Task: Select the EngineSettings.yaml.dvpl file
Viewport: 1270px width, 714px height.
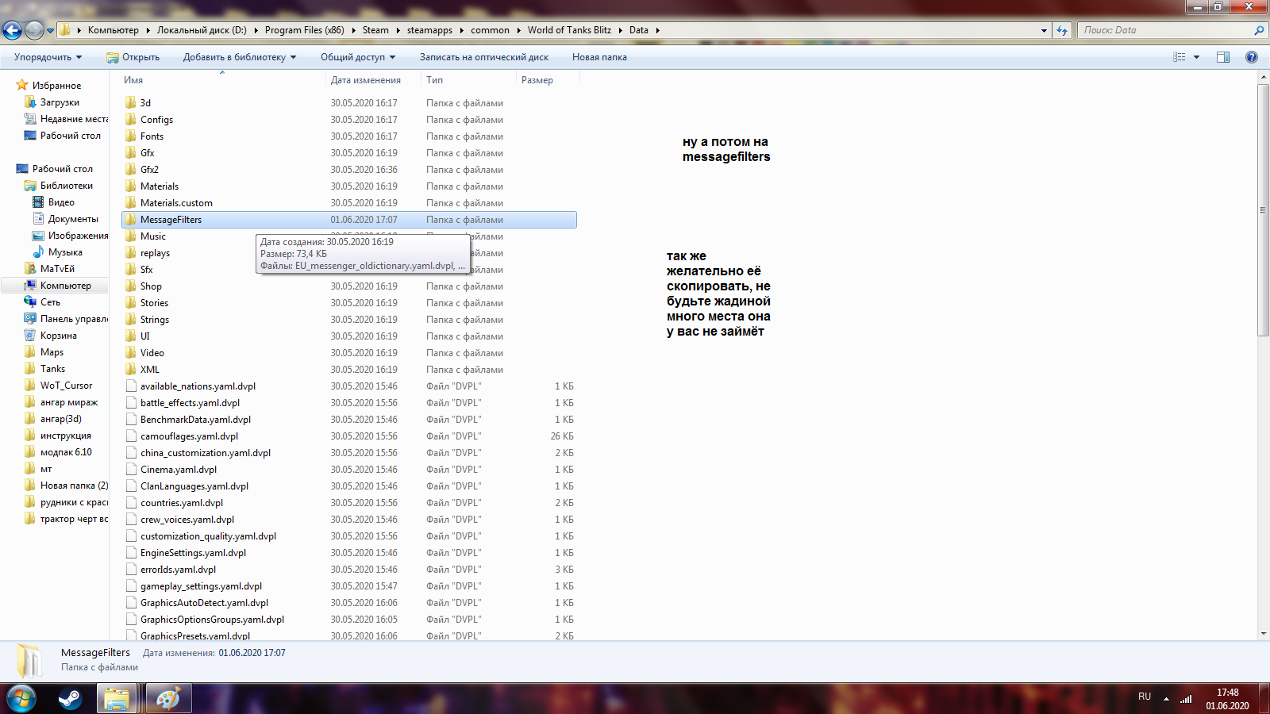Action: [349, 553]
